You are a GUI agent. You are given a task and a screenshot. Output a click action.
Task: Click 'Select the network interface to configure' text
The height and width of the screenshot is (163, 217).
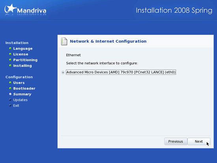coord(102,63)
